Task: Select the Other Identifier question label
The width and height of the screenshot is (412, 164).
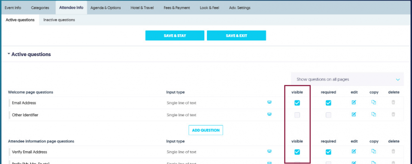Action: [x=25, y=115]
